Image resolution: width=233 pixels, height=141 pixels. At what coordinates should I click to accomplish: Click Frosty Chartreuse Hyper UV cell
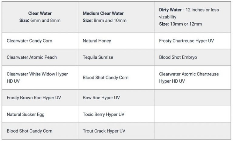click(186, 41)
